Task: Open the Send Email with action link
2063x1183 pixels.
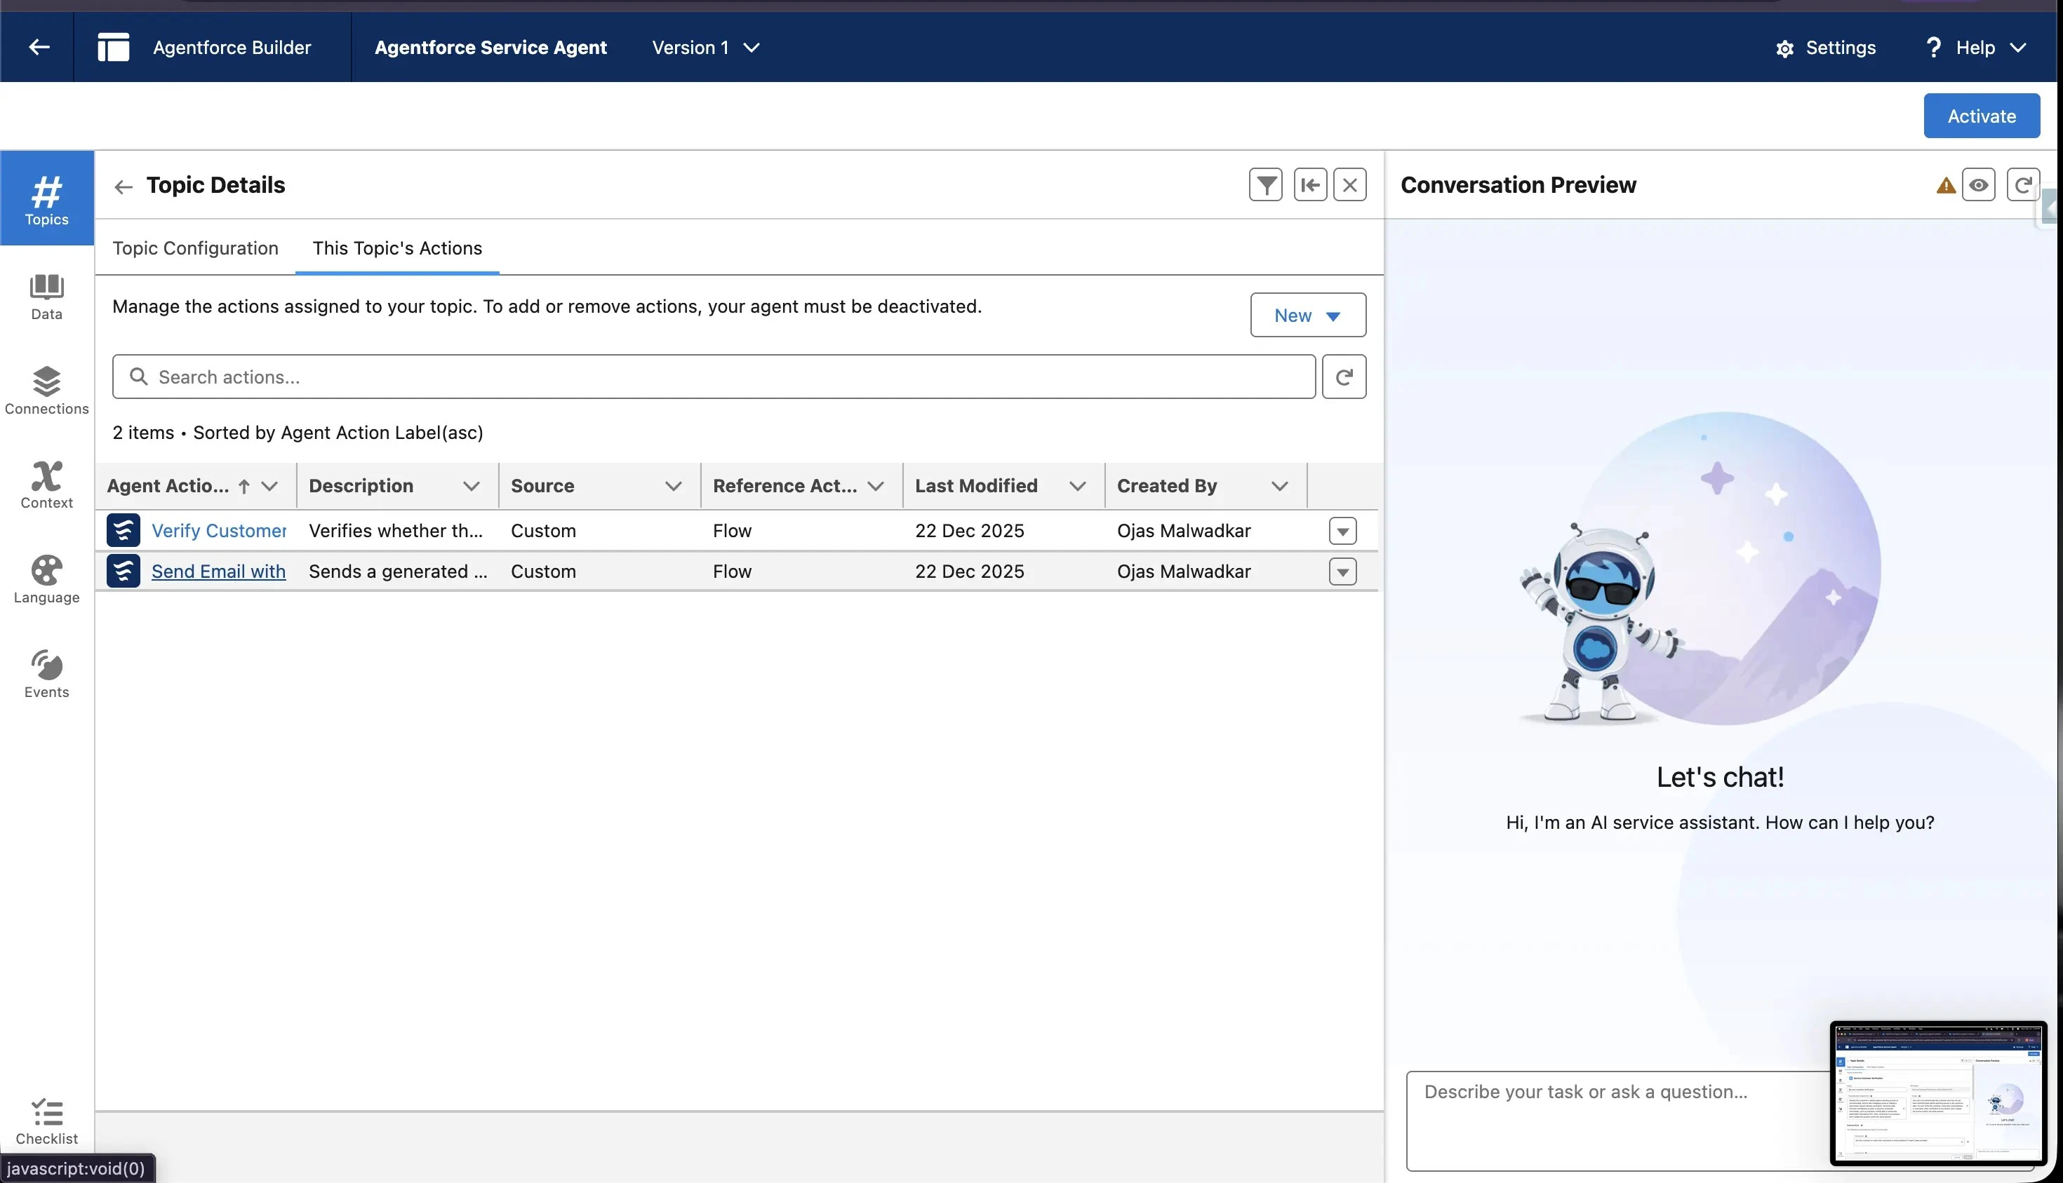Action: [x=218, y=572]
